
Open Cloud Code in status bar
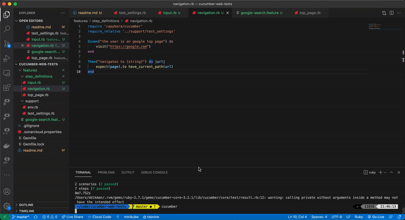pyautogui.click(x=99, y=217)
